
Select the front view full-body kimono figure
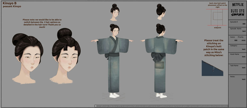click(x=112, y=61)
